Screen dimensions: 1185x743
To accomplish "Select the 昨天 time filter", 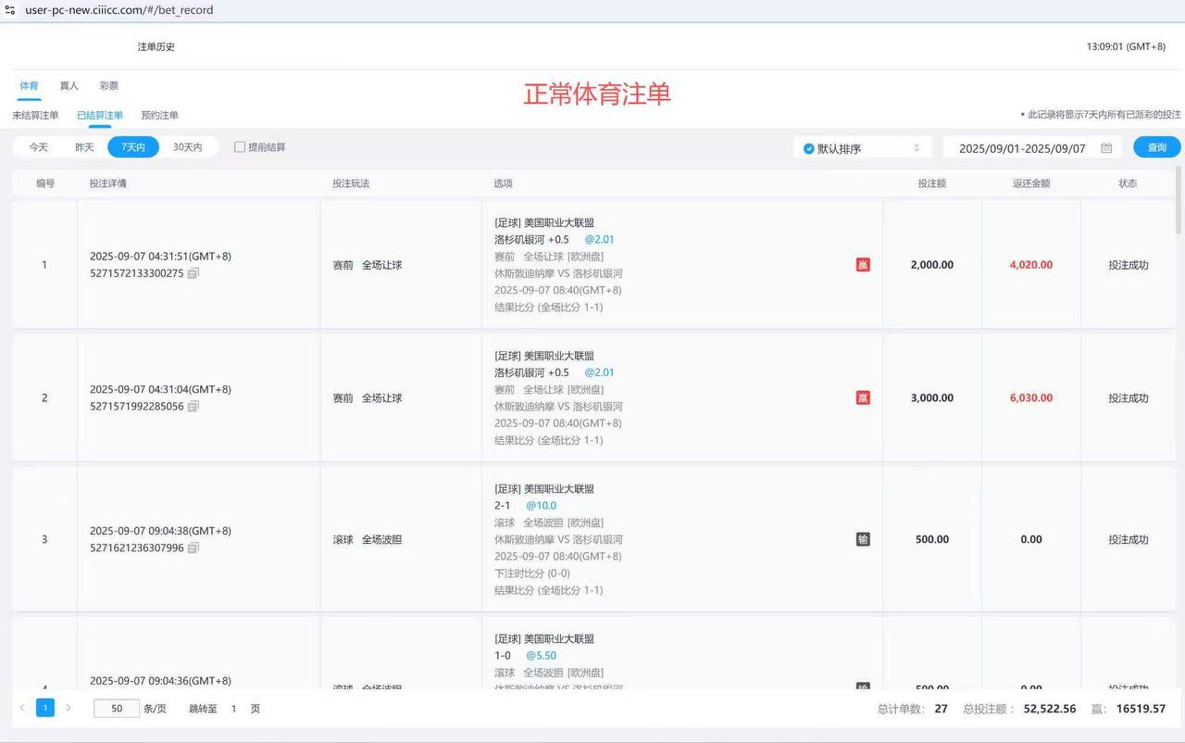I will pos(84,146).
